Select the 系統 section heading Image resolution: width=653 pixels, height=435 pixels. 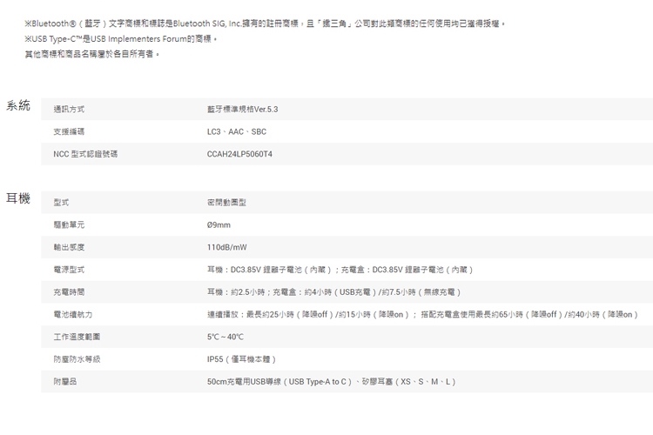pyautogui.click(x=18, y=106)
